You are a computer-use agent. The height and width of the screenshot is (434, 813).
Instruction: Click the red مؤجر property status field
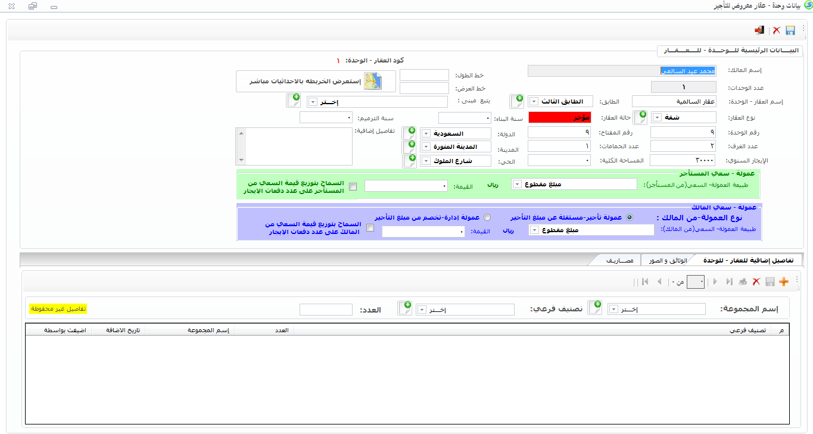[559, 117]
